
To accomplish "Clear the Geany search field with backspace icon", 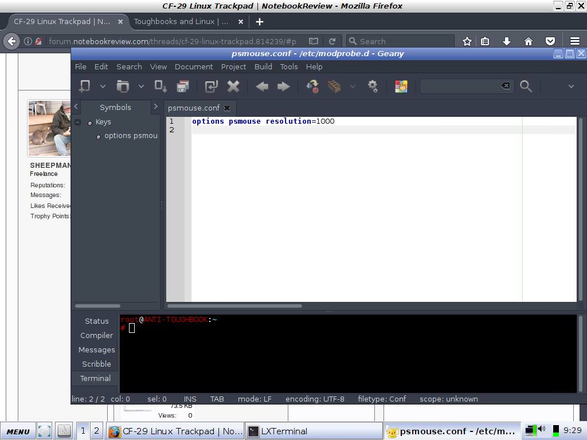I will point(506,86).
